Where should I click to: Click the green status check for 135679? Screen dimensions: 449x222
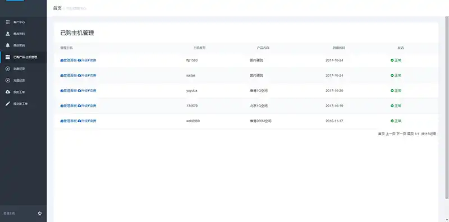click(x=392, y=106)
